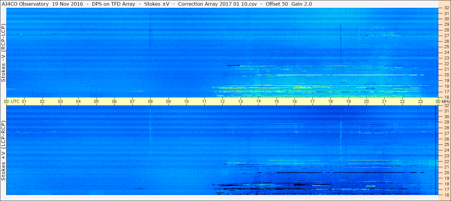Select the 12 hour marker
The image size is (451, 201).
pyautogui.click(x=223, y=101)
